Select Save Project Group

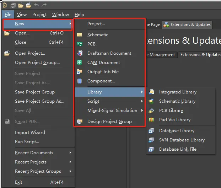pos(38,92)
